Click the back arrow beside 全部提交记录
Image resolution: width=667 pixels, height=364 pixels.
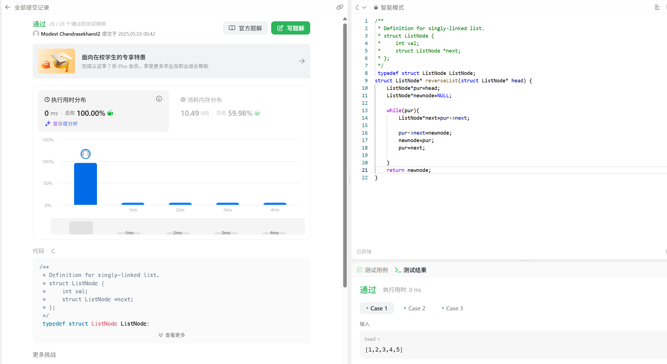(x=8, y=7)
